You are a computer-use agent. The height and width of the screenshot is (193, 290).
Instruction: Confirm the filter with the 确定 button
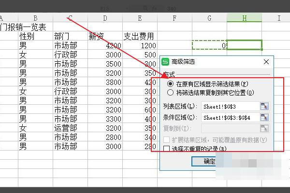pyautogui.click(x=204, y=161)
